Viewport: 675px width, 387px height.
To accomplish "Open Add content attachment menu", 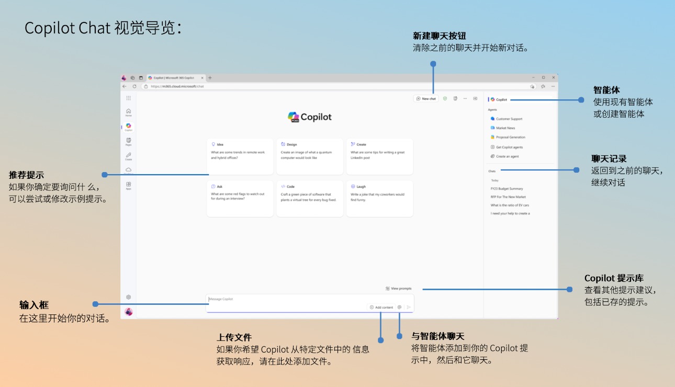I will (x=381, y=308).
